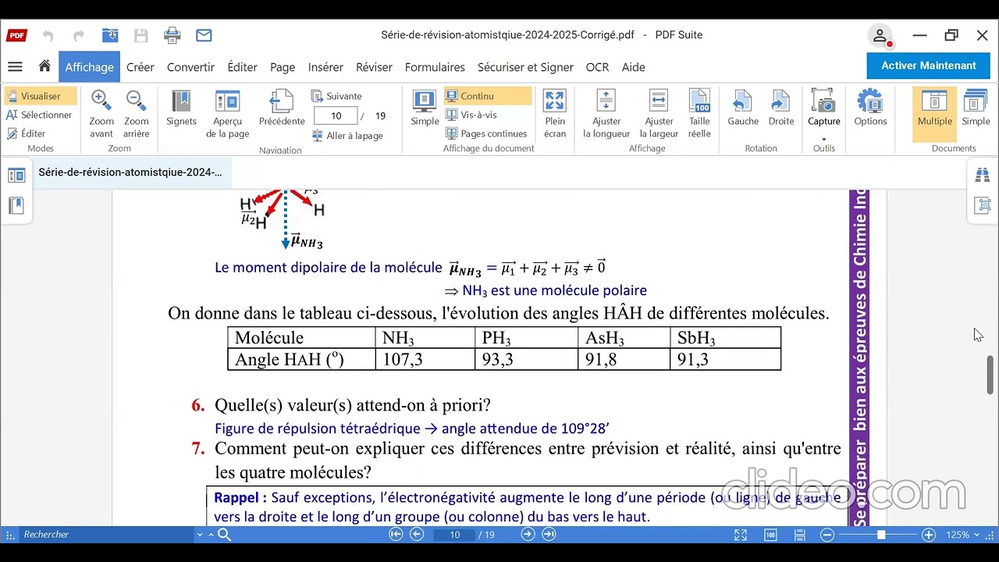Go to first page arrow
Viewport: 999px width, 562px height.
tap(396, 535)
